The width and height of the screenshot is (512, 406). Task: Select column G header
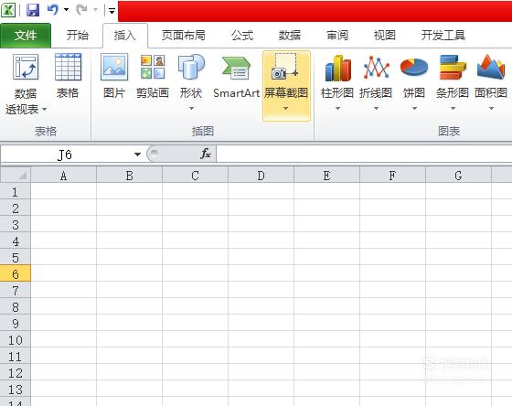[458, 176]
